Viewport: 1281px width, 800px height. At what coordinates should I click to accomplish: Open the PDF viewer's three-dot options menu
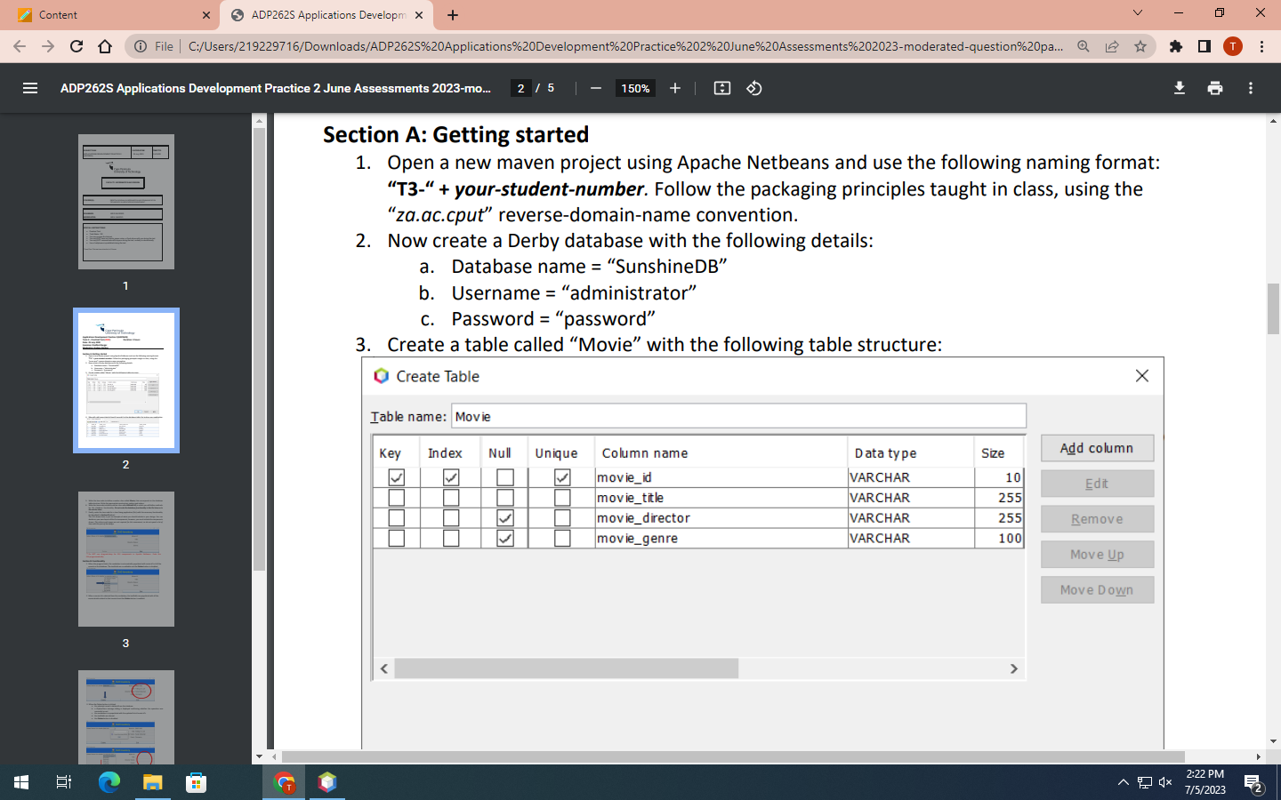tap(1249, 88)
